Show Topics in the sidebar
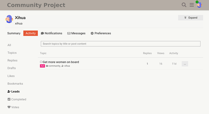209x114 pixels. click(x=12, y=53)
